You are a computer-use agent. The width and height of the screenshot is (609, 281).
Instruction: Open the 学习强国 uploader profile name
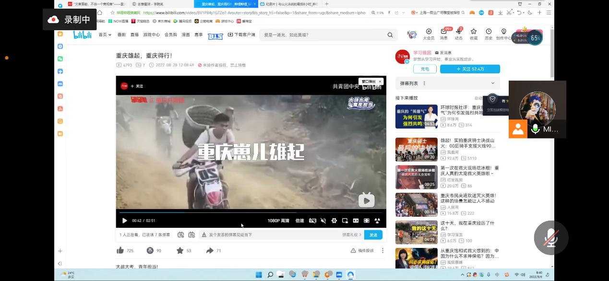tap(422, 53)
